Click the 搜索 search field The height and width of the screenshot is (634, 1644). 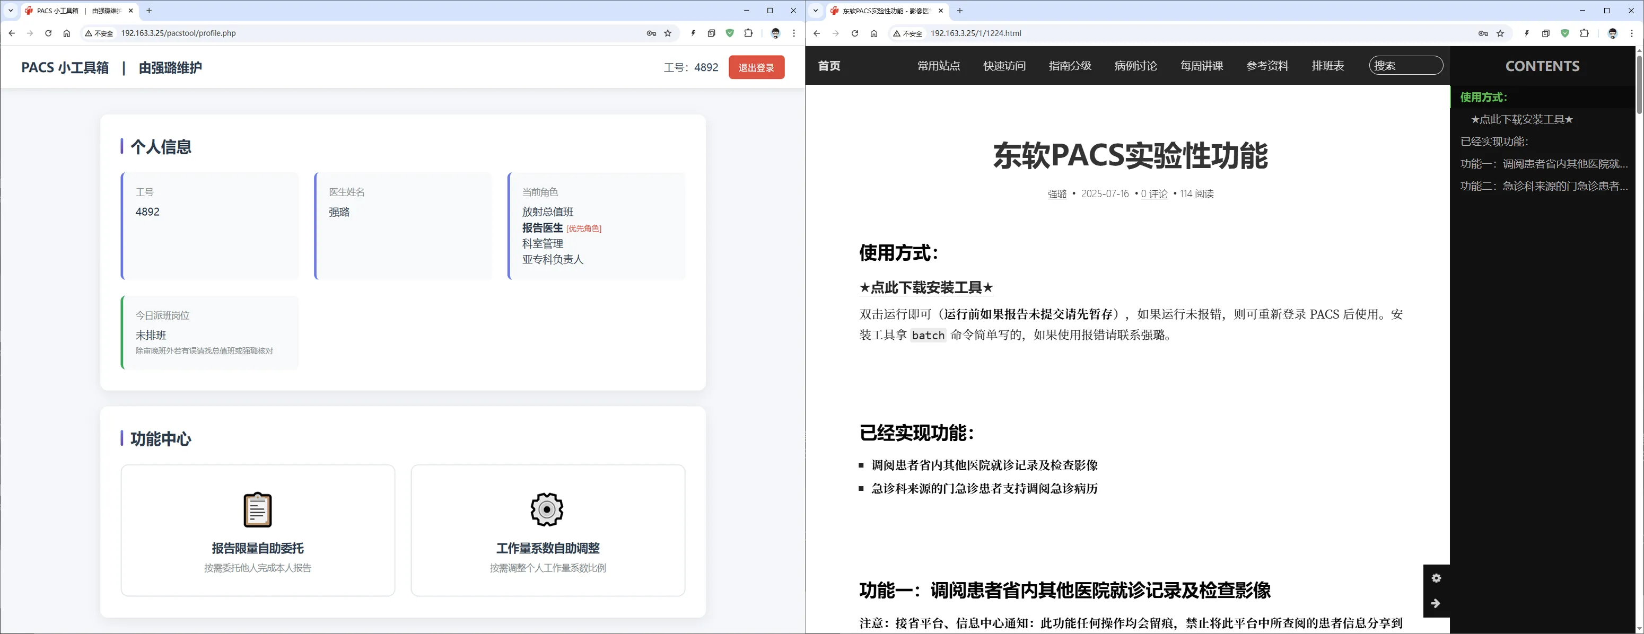click(1405, 65)
